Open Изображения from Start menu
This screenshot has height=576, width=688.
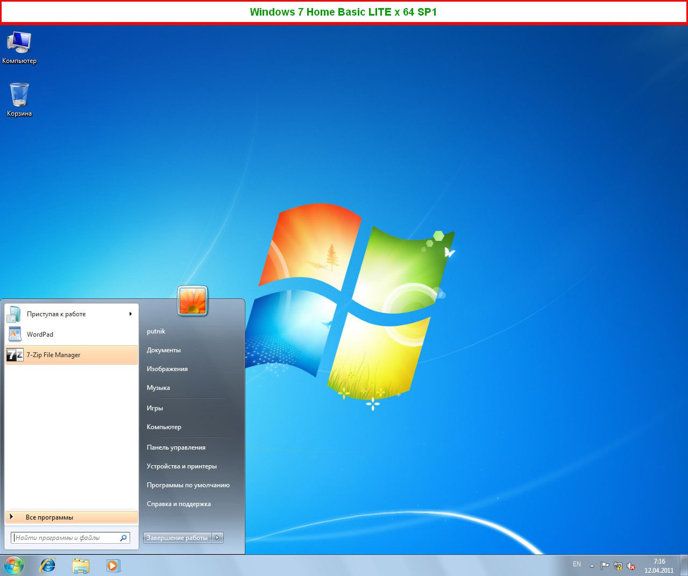click(x=167, y=369)
